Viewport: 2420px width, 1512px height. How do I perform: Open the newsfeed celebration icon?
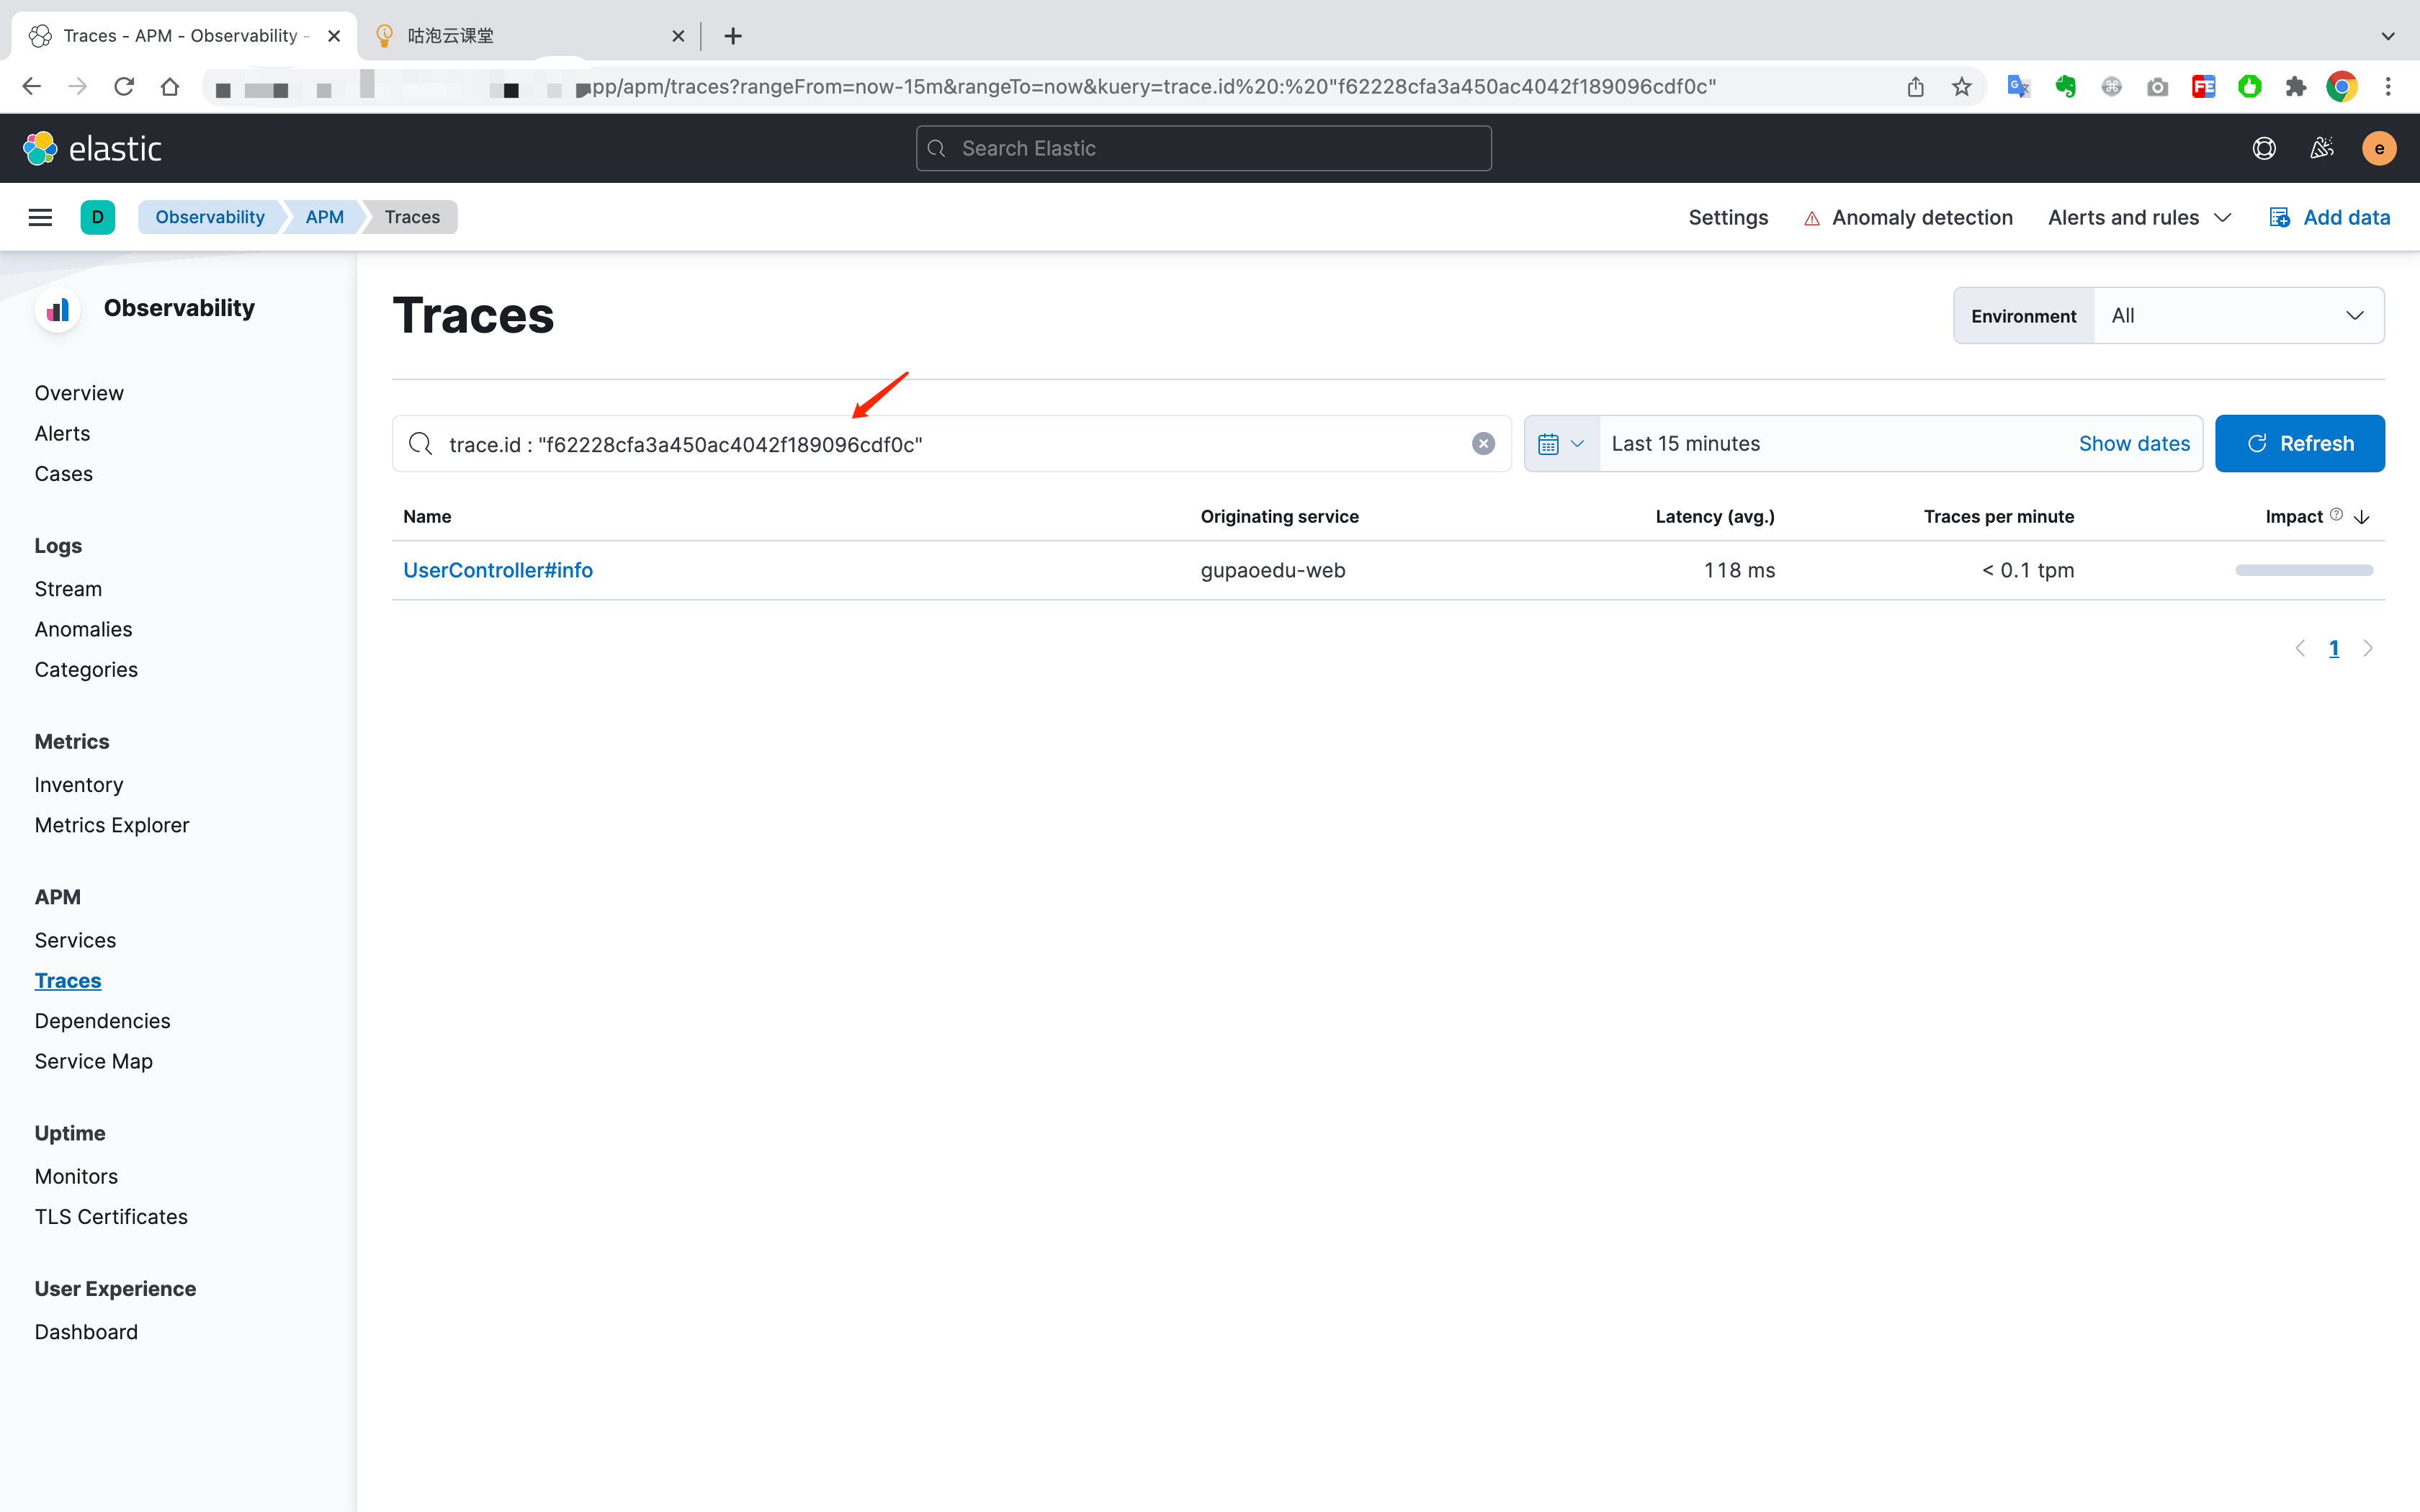pos(2322,148)
